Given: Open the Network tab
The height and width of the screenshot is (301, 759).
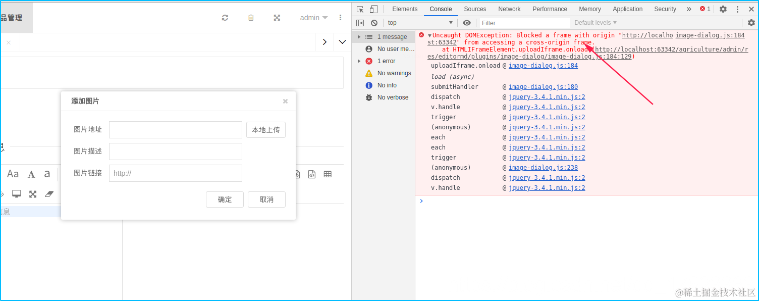Looking at the screenshot, I should (x=509, y=9).
